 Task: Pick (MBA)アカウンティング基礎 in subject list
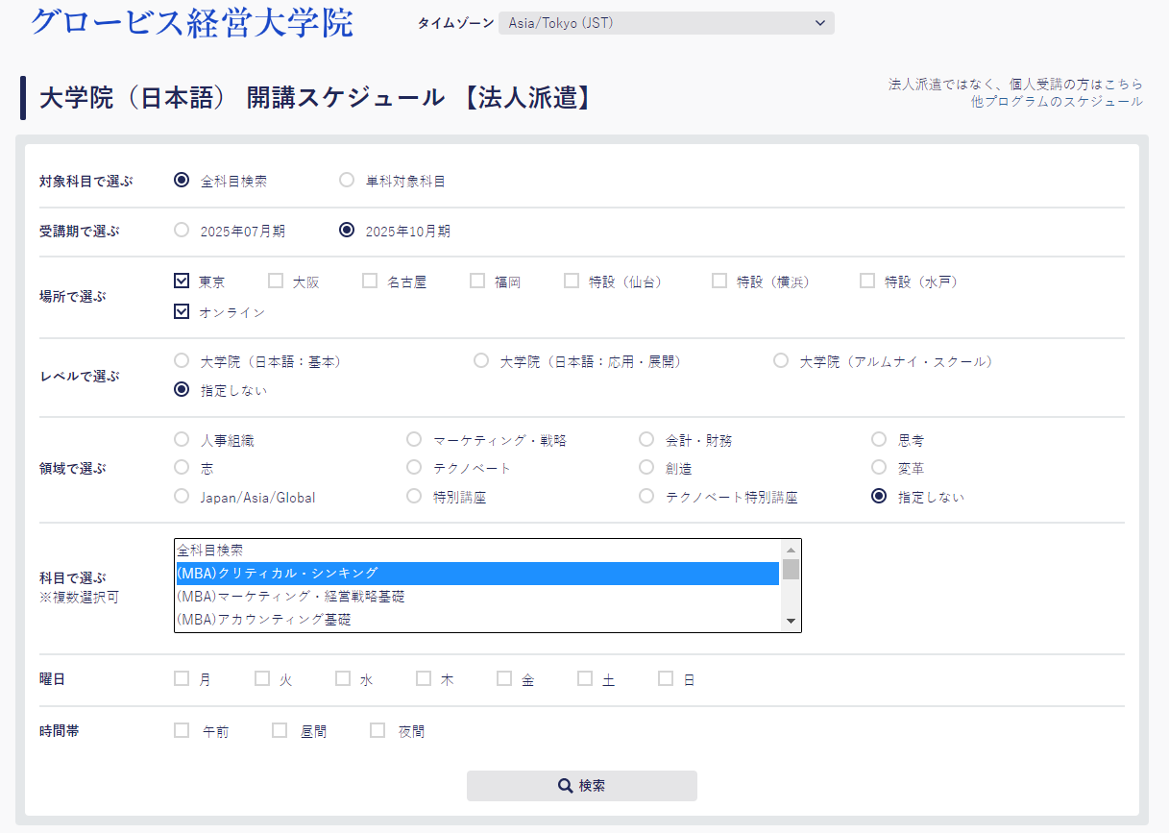point(477,620)
